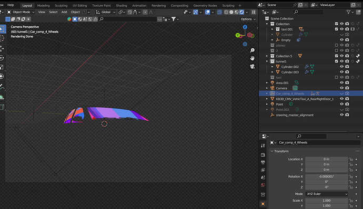Image resolution: width=363 pixels, height=209 pixels.
Task: Open the Options dropdown in viewport
Action: click(x=248, y=19)
